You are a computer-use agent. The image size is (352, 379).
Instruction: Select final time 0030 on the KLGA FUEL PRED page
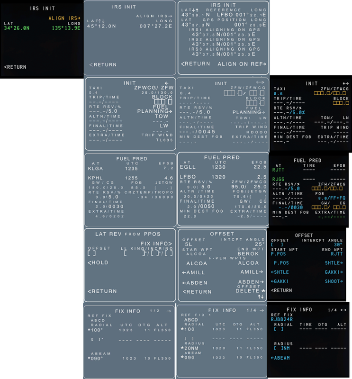(116, 207)
